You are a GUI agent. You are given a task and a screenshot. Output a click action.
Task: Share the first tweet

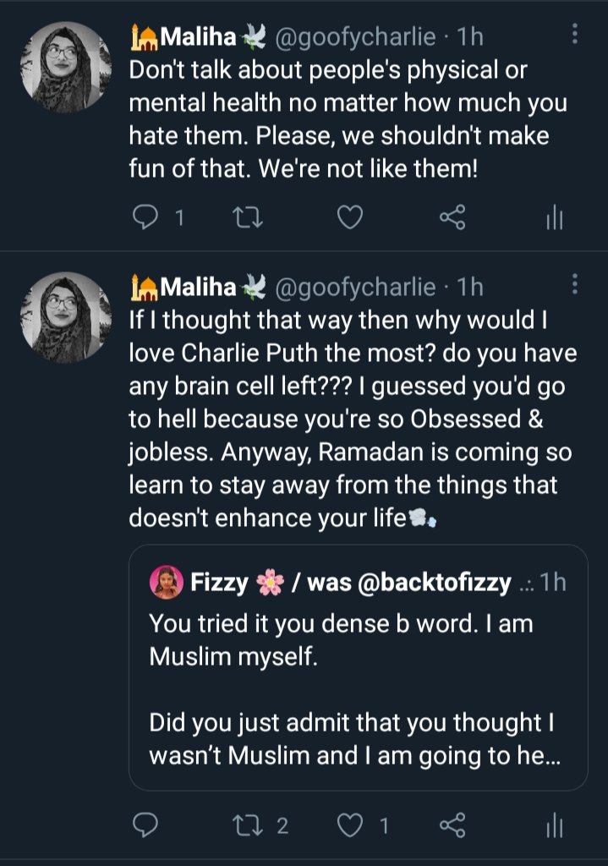[x=452, y=219]
